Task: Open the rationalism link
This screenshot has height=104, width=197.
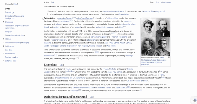Action: pos(91,40)
